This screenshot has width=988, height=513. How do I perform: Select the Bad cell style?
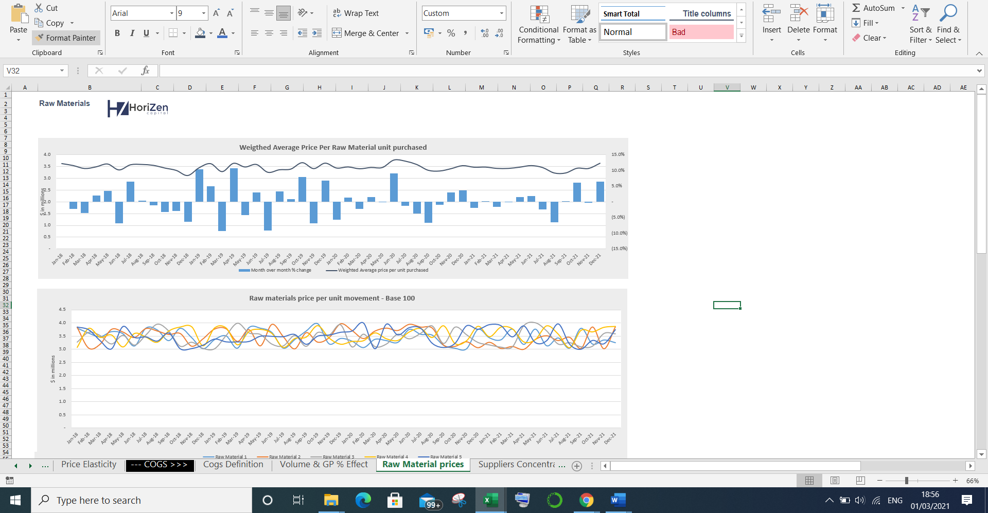(x=701, y=32)
